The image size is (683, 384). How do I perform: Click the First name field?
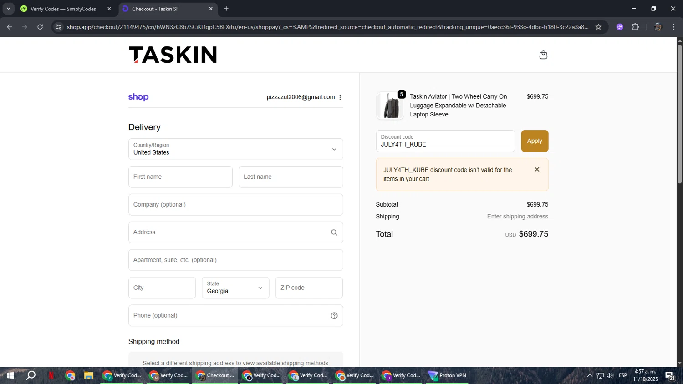point(180,177)
